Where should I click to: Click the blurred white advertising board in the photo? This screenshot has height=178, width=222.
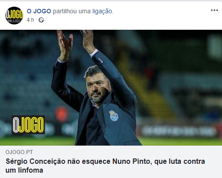coord(179,131)
